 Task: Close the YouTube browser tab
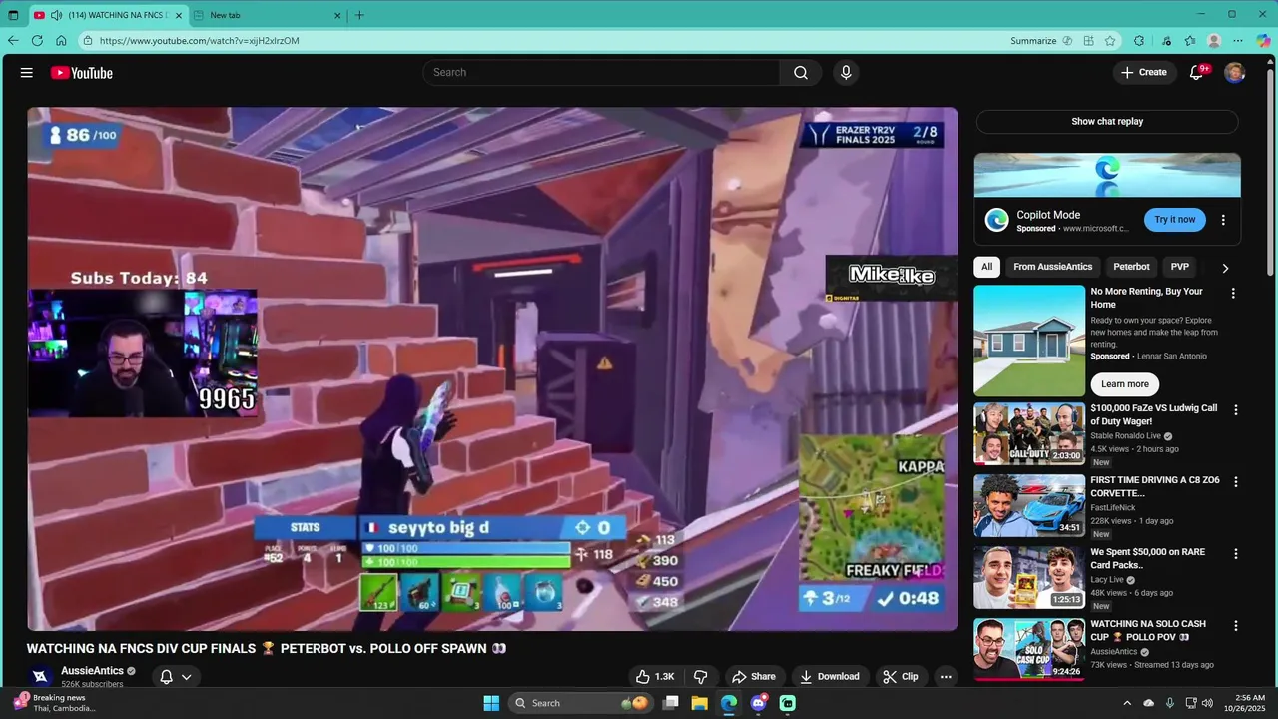click(x=179, y=15)
